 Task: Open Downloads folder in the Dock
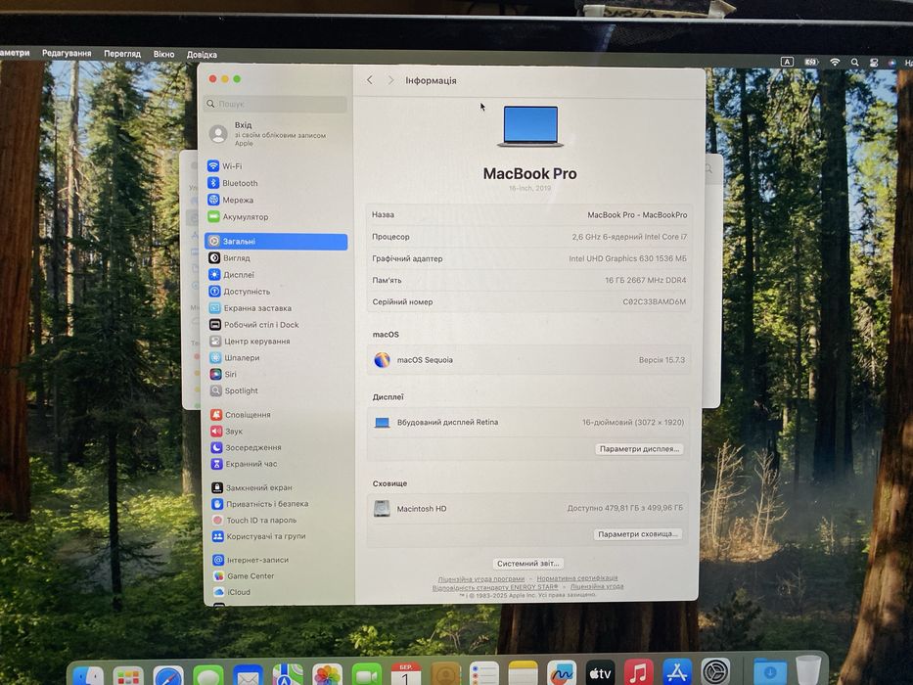(x=770, y=671)
